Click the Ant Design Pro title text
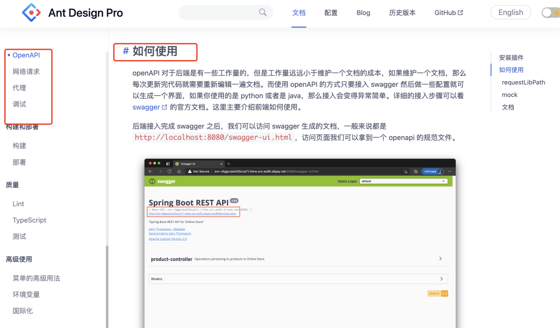This screenshot has width=560, height=328. 86,13
